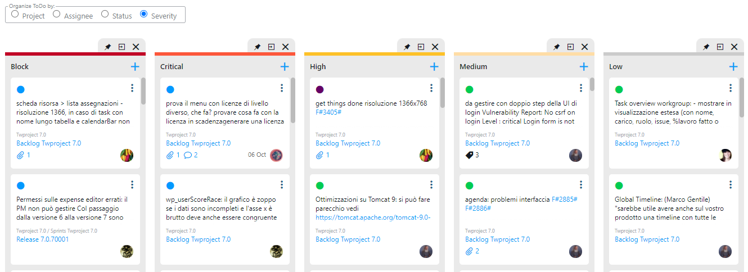Add a new issue to Critical column
The width and height of the screenshot is (748, 272).
pos(285,67)
